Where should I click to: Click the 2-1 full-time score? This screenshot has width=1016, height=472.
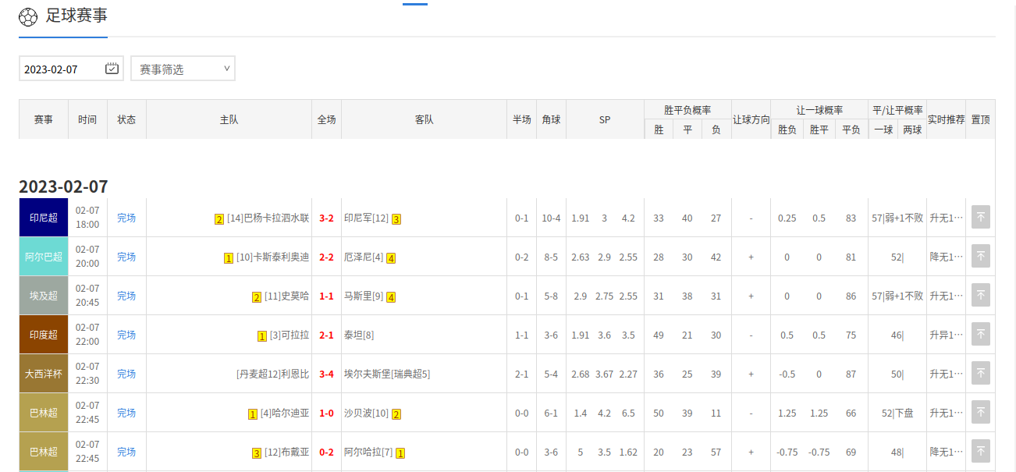326,335
